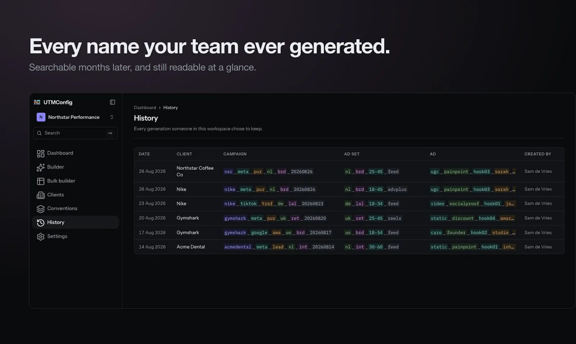This screenshot has height=344, width=576.
Task: Click the search magnifier icon
Action: 39,133
